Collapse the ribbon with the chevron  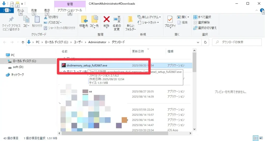pyautogui.click(x=256, y=10)
